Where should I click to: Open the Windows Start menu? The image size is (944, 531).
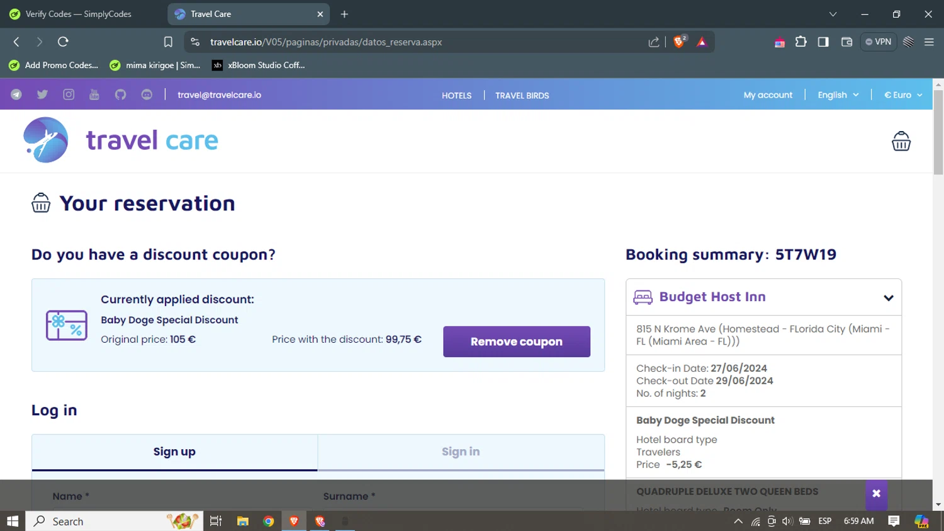pyautogui.click(x=13, y=521)
